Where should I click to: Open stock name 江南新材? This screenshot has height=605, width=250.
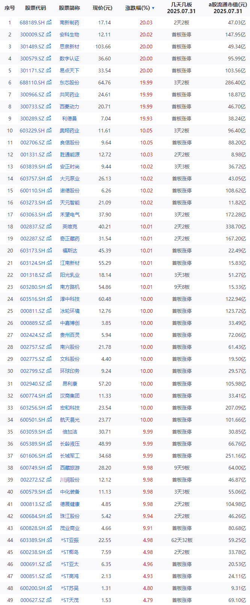click(x=69, y=263)
